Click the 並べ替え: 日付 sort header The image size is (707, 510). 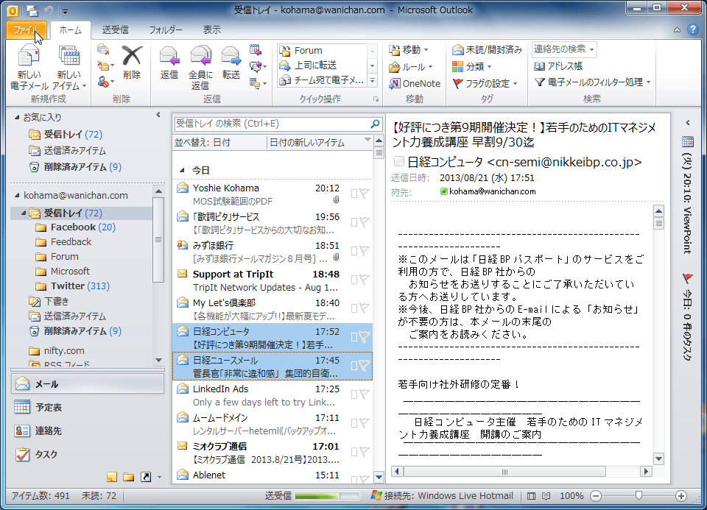[220, 142]
